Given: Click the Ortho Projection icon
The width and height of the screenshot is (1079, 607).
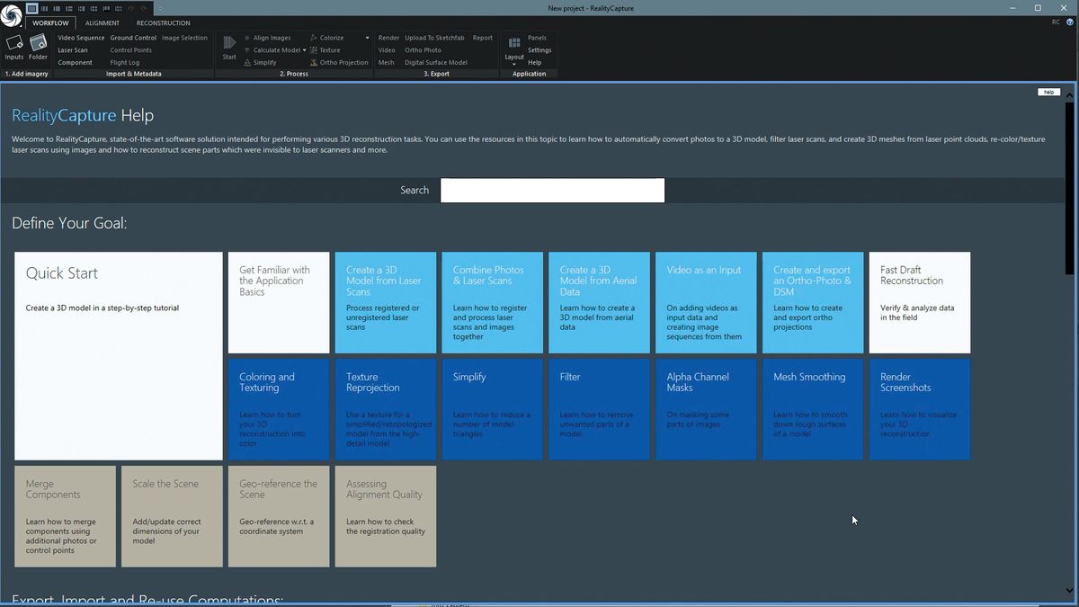Looking at the screenshot, I should pyautogui.click(x=313, y=63).
